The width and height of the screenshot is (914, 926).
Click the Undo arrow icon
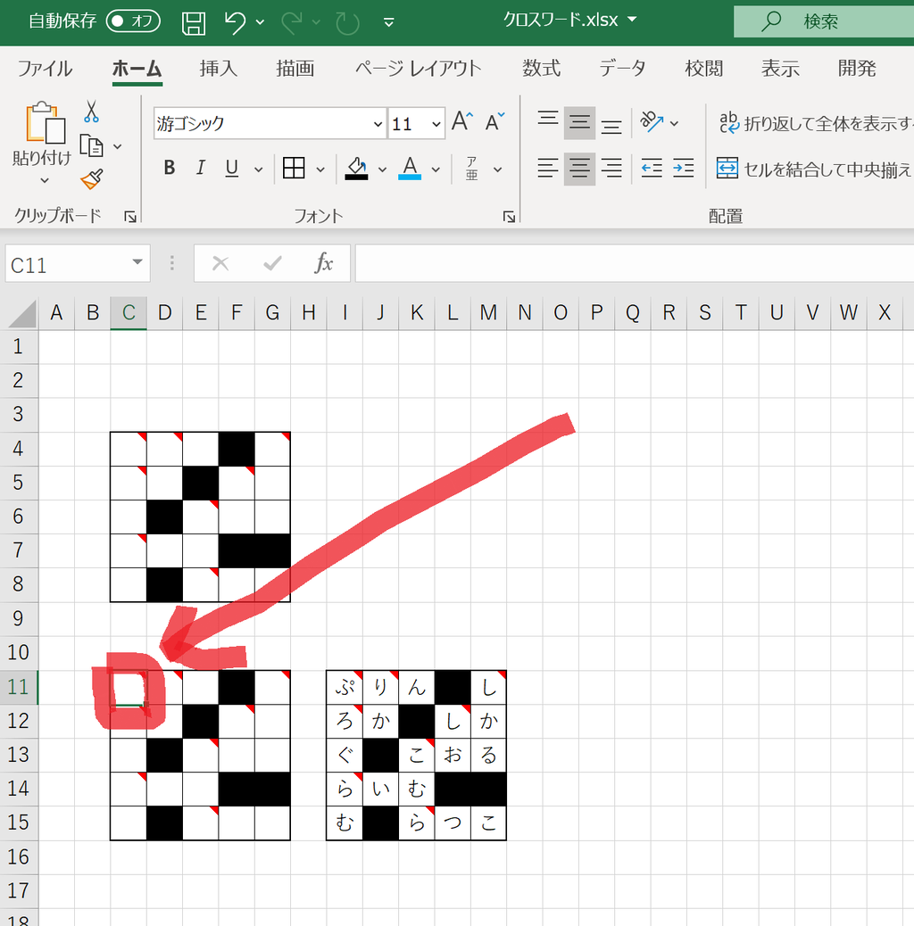point(235,22)
